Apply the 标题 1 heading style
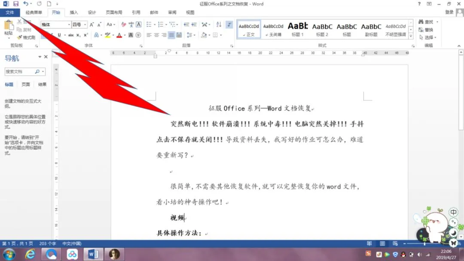 coord(298,30)
